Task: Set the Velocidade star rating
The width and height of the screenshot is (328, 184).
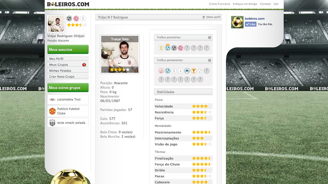Action: pyautogui.click(x=202, y=106)
